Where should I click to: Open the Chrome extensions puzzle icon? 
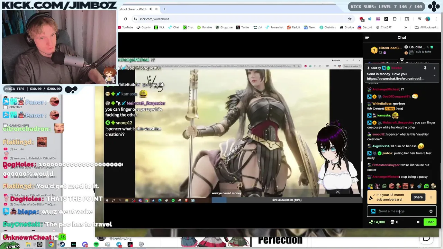tap(395, 19)
